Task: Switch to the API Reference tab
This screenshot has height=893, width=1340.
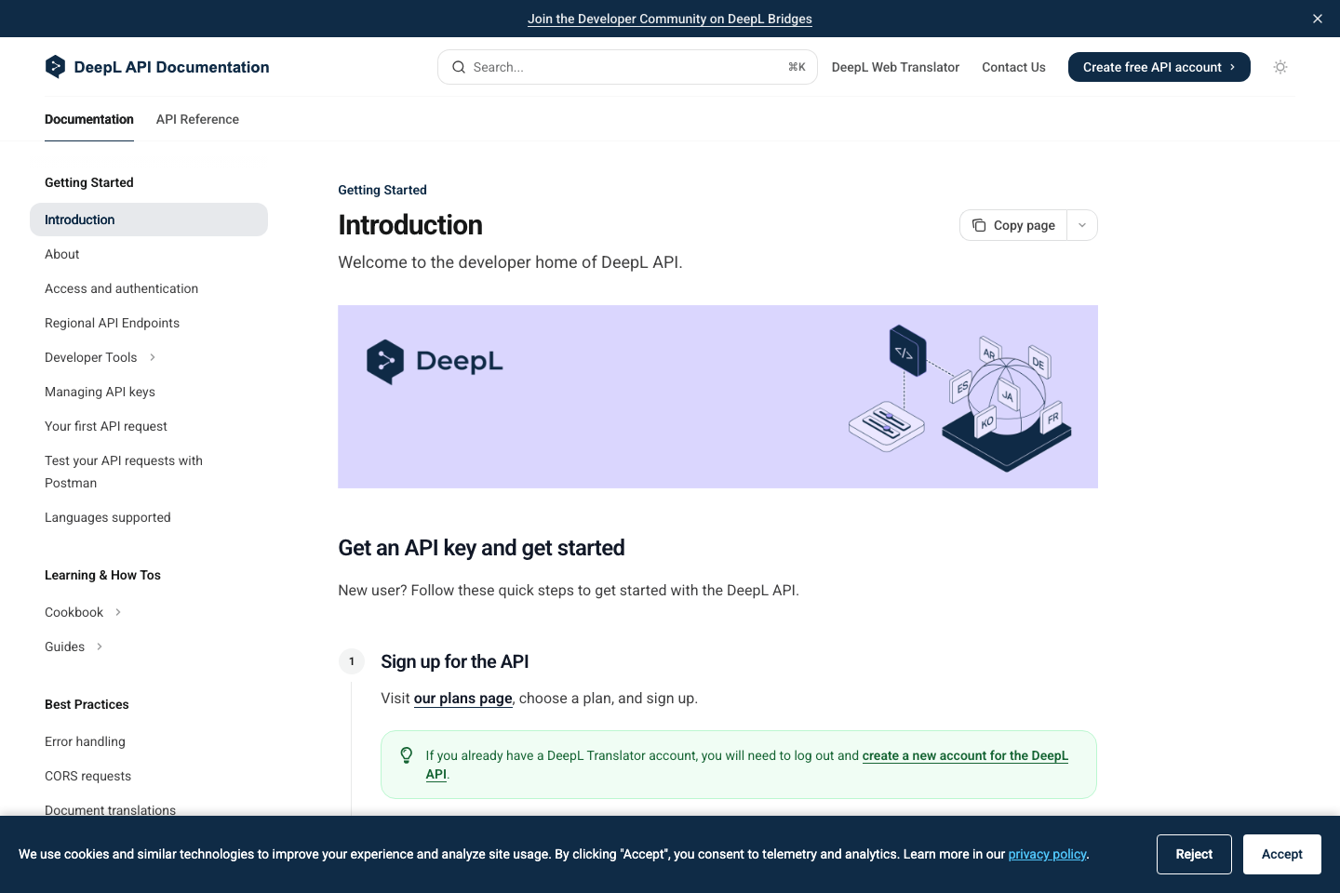Action: tap(197, 119)
